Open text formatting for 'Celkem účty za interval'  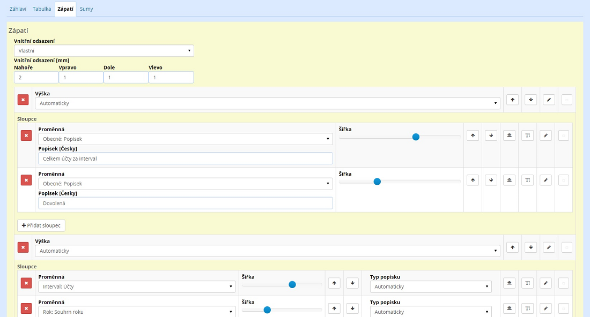(x=527, y=135)
